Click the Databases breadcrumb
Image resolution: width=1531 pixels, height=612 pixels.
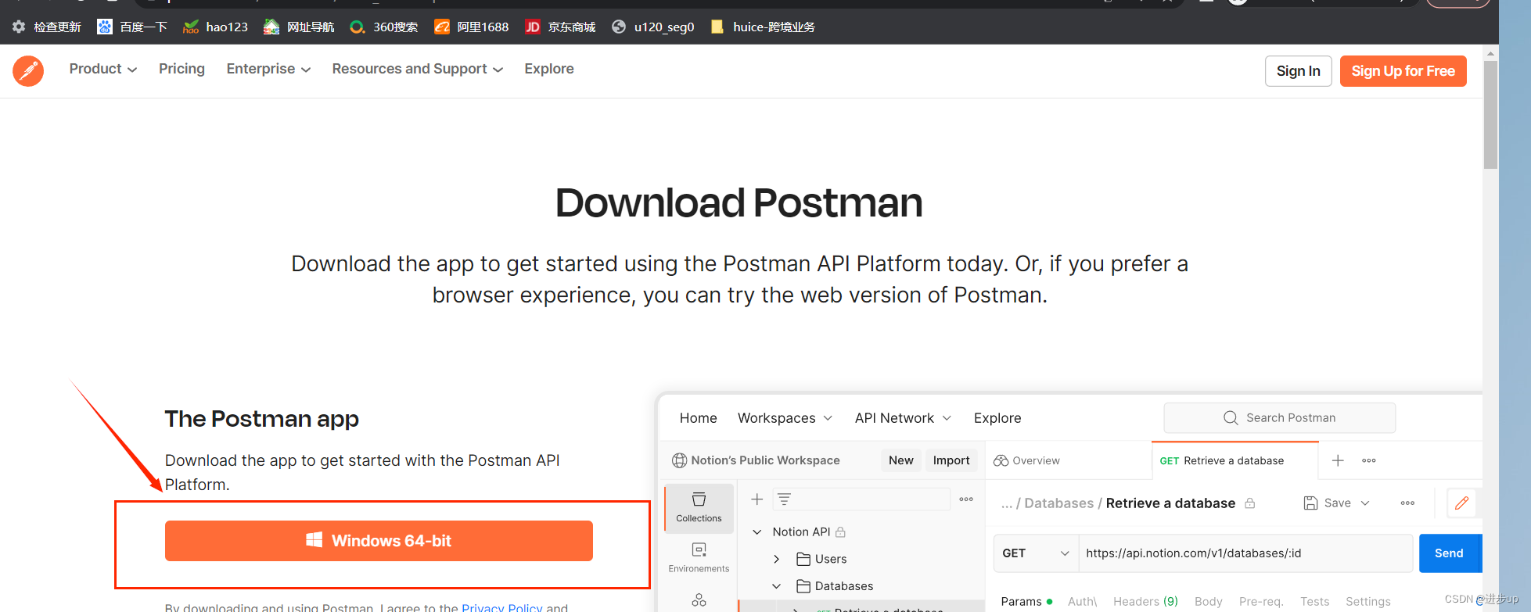coord(1058,503)
